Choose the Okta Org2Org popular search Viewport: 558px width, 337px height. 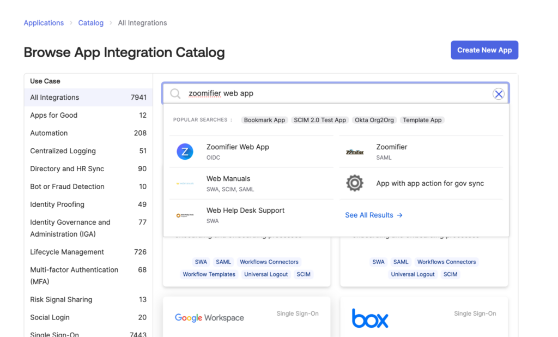click(x=374, y=120)
